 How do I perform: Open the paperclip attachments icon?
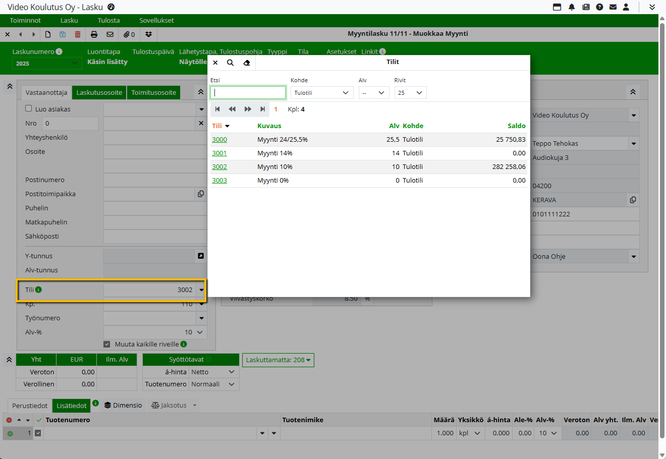point(129,34)
